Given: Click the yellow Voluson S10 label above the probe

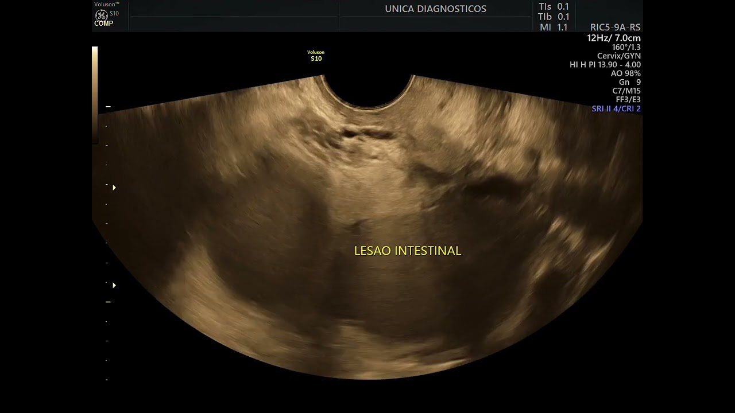Looking at the screenshot, I should [316, 56].
